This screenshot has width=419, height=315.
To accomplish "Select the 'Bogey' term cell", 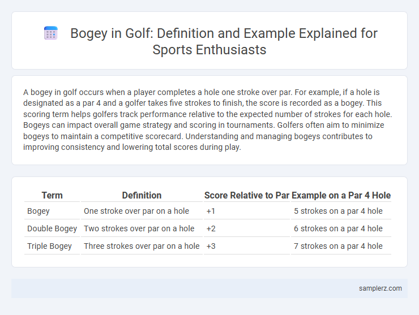I will [52, 211].
